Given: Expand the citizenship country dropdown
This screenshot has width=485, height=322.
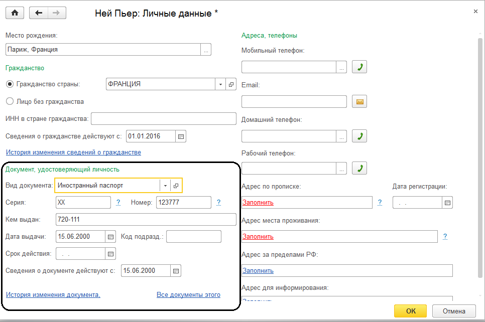Looking at the screenshot, I should tap(220, 84).
